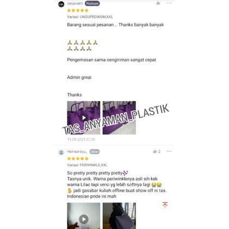Image resolution: width=229 pixels, height=229 pixels.
Task: Open desakrani username link
Action: click(x=75, y=3)
